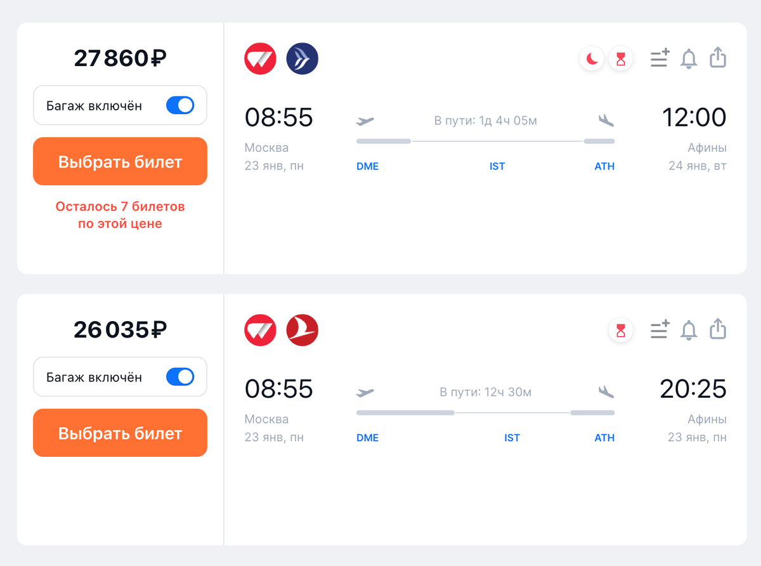This screenshot has width=761, height=566.
Task: Click DME airport code on the first ticket
Action: coord(367,166)
